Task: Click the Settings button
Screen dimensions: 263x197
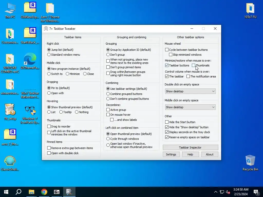Action: tap(171, 154)
